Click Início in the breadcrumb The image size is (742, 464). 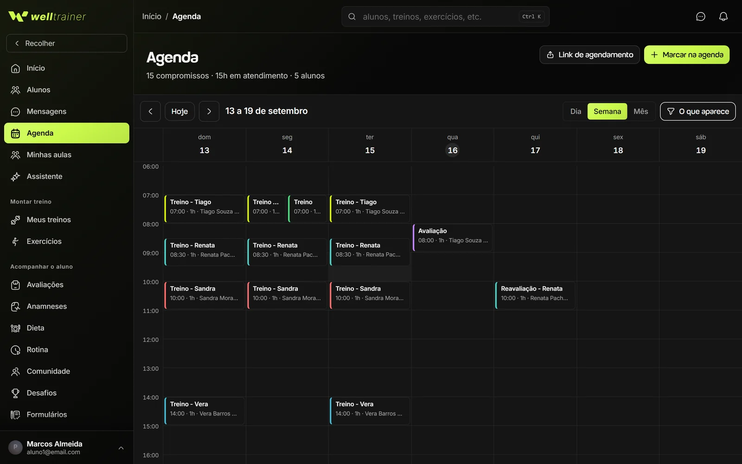point(152,16)
